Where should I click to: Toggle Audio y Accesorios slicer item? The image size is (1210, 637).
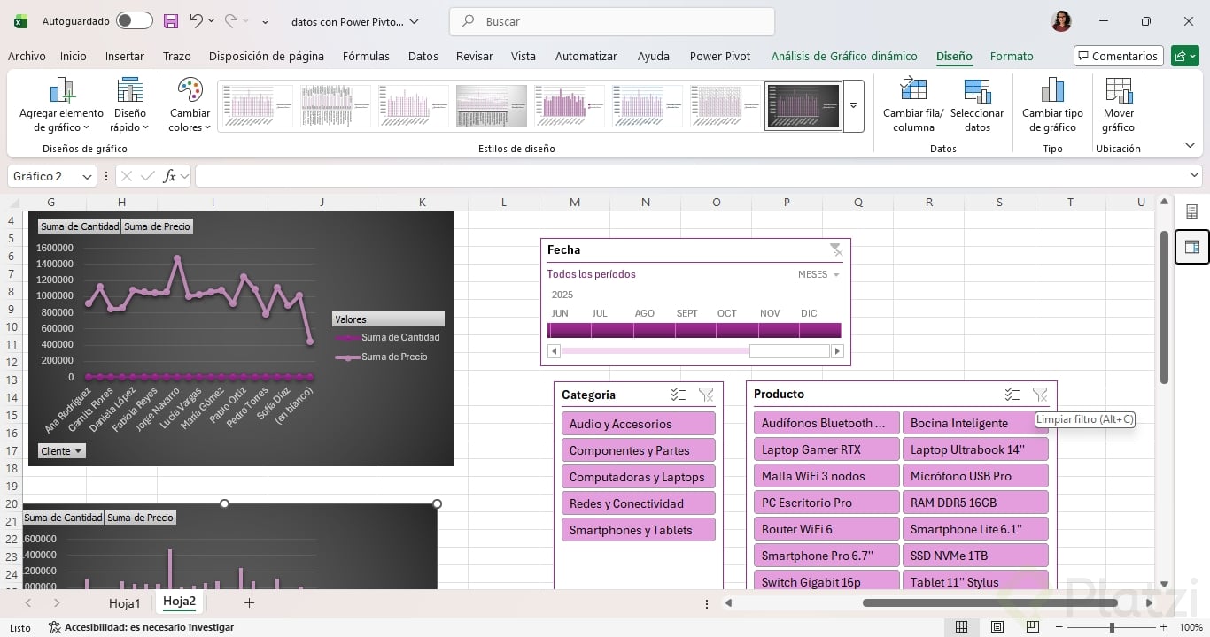tap(638, 424)
